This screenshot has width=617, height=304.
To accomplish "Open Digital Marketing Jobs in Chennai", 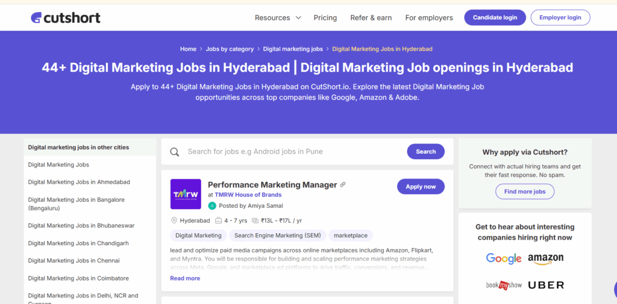I will pyautogui.click(x=74, y=261).
